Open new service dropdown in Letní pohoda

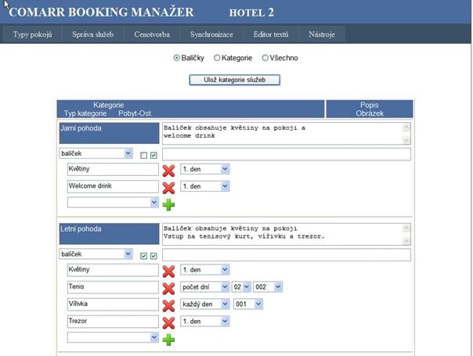[113, 337]
